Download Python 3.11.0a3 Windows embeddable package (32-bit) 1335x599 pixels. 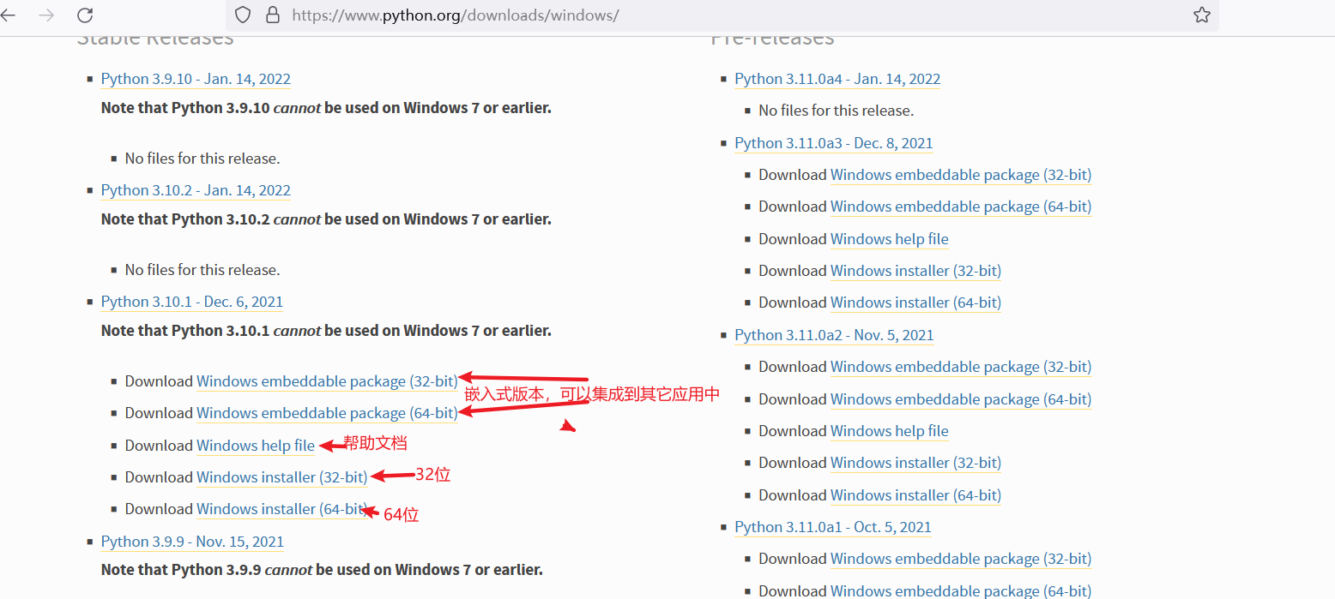[961, 175]
